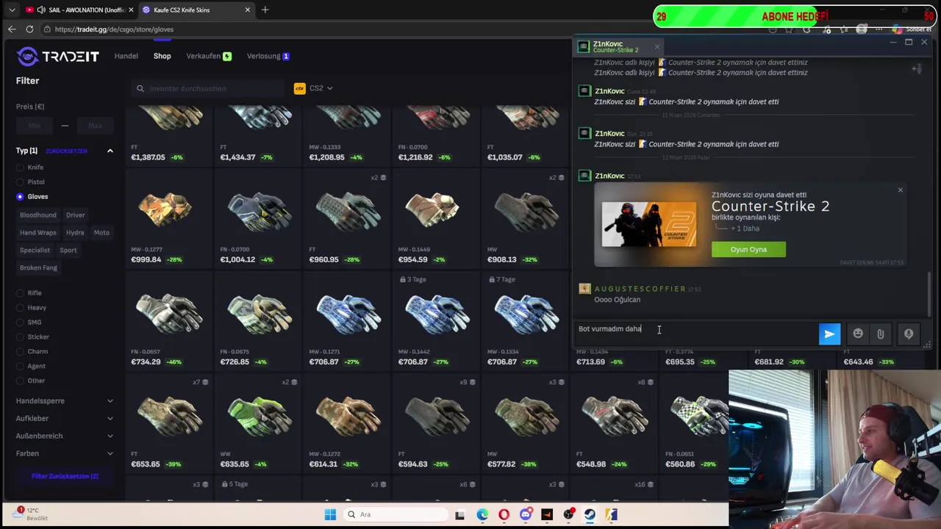Open the Verkaufen nav item

pyautogui.click(x=209, y=57)
